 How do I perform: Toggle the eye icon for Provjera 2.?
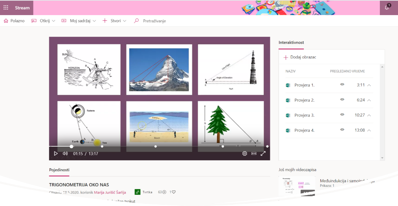pyautogui.click(x=342, y=100)
